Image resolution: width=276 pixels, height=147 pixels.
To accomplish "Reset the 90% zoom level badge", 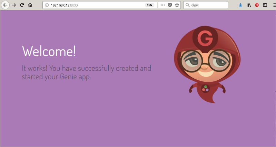I will coord(150,5).
